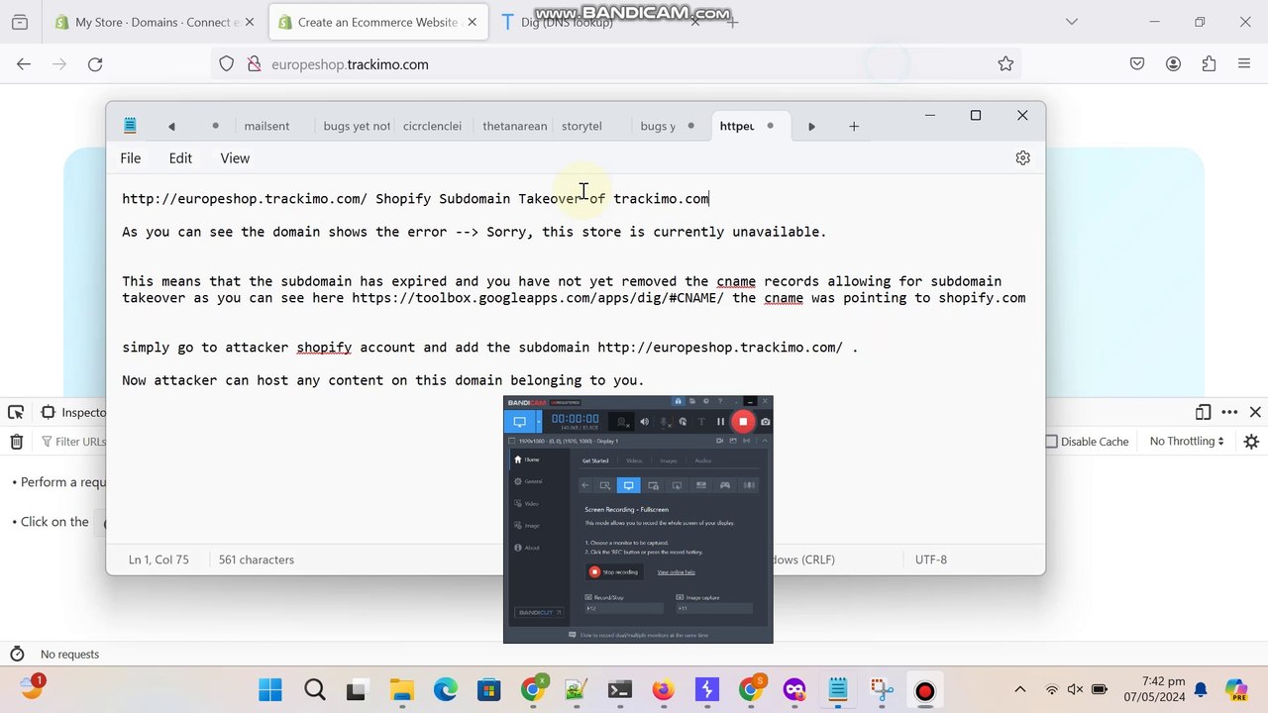Select Bandicam HDMI device recording mode
Viewport: 1268px width, 713px height.
701,485
